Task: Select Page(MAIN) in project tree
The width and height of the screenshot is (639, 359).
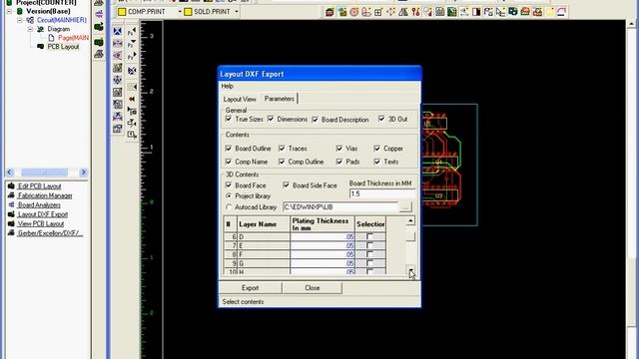Action: (73, 38)
